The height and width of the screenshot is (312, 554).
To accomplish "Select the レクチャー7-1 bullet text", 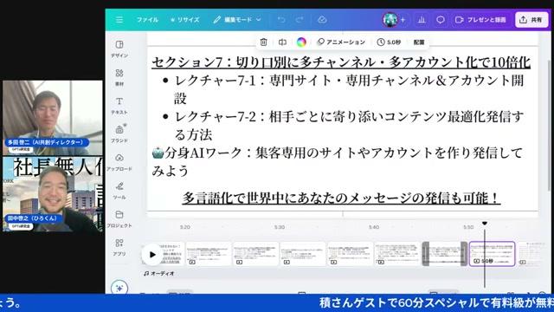I will click(x=349, y=89).
